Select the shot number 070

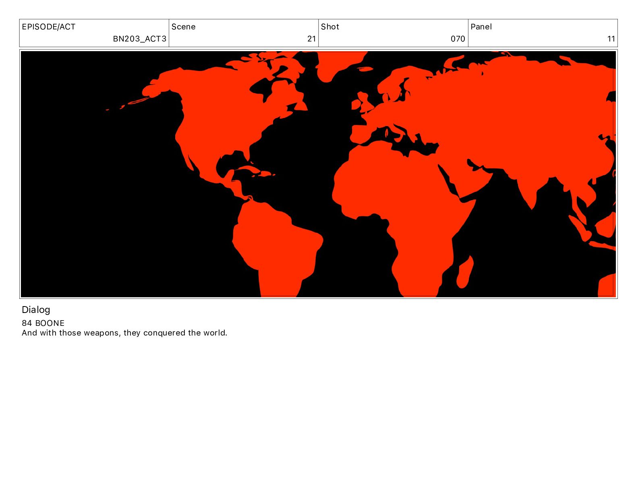[458, 39]
